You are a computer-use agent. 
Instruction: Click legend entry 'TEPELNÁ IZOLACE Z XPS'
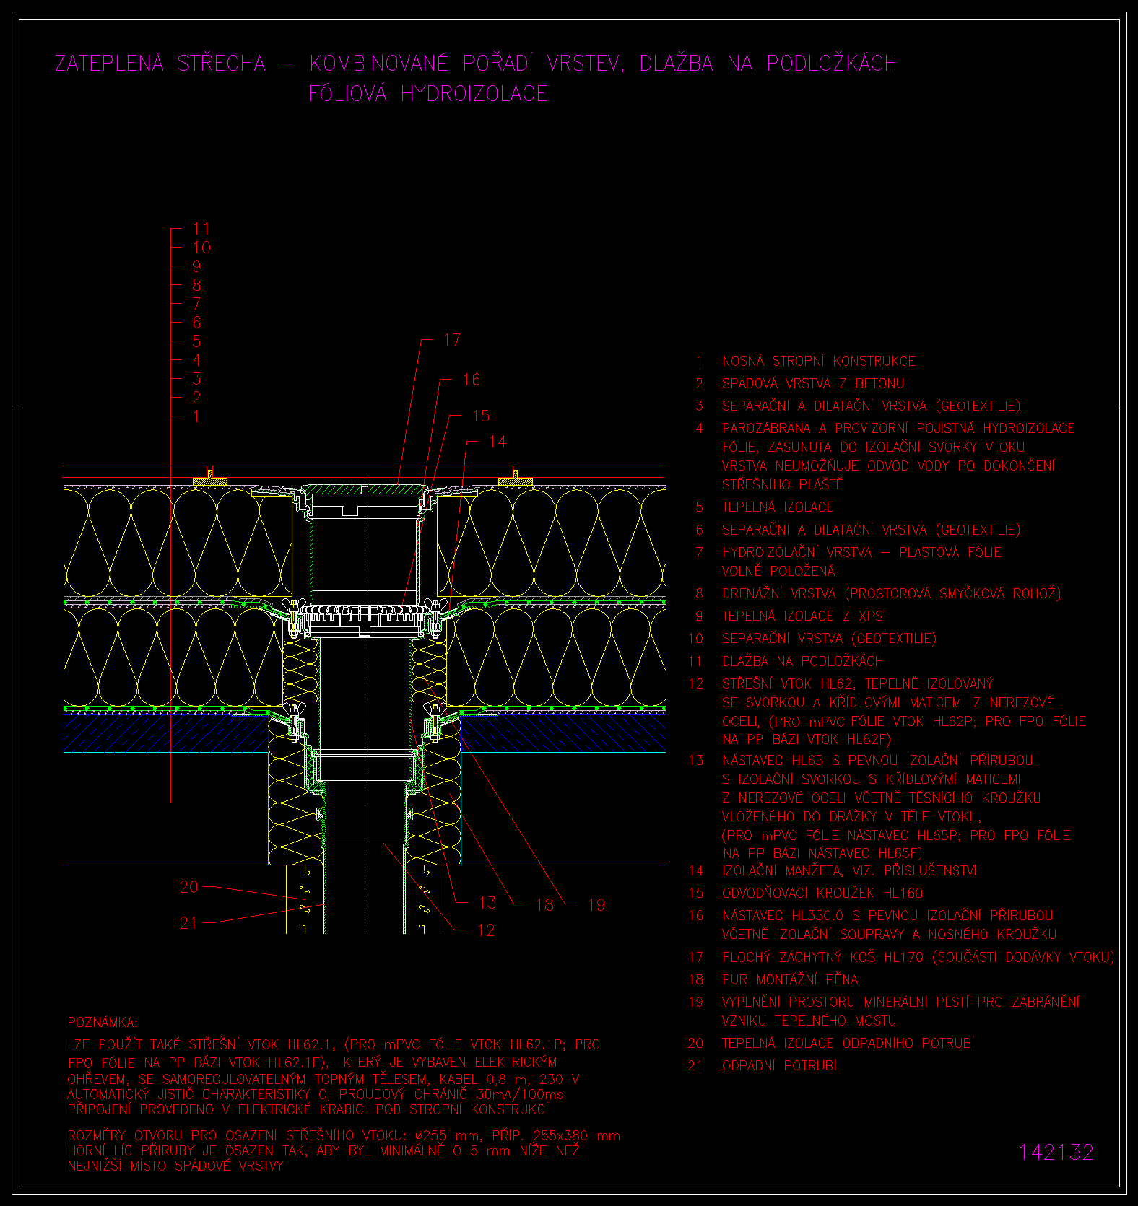coord(802,616)
